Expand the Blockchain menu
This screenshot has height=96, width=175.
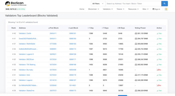(93, 9)
